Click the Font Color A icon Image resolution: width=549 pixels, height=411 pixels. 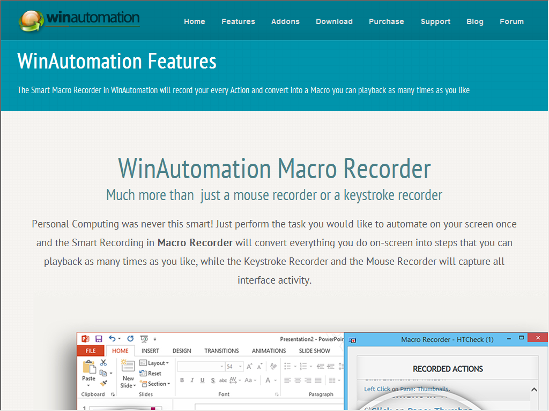(x=268, y=380)
